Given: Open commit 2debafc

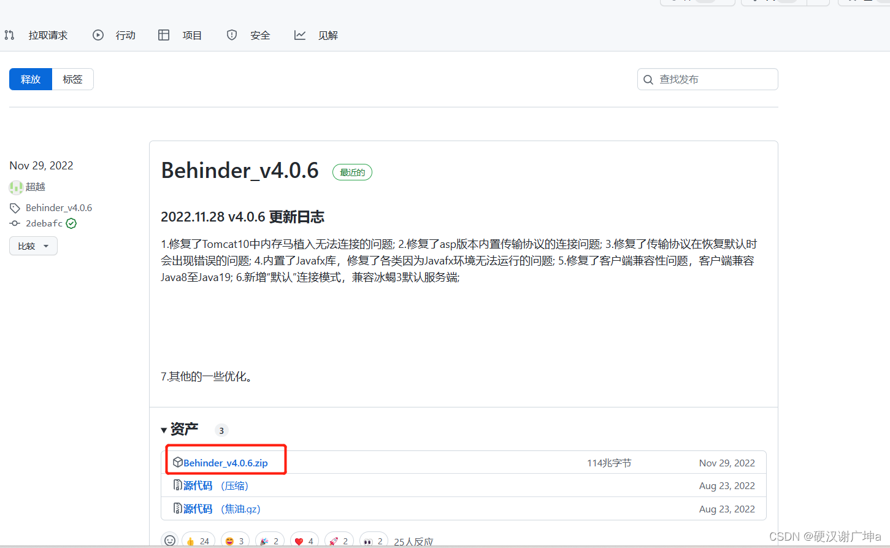Looking at the screenshot, I should [x=44, y=223].
